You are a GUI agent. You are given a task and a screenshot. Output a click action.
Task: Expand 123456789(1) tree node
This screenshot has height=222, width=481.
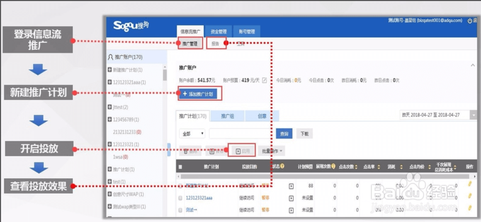(110, 119)
